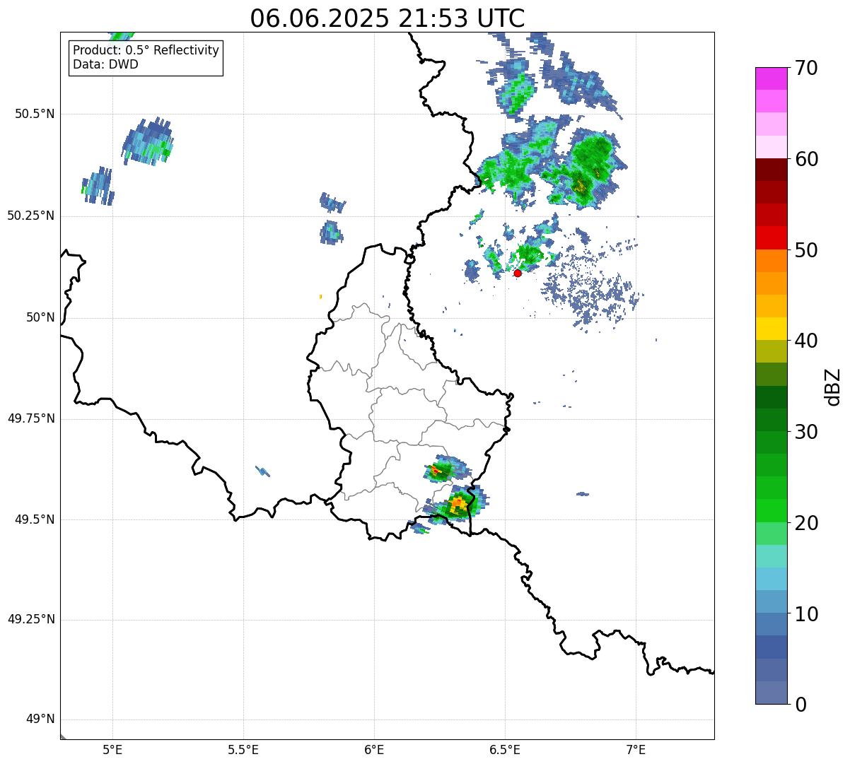Screen dimensions: 850x764
Task: Click the 49.25°N latitude label
Action: click(x=30, y=620)
